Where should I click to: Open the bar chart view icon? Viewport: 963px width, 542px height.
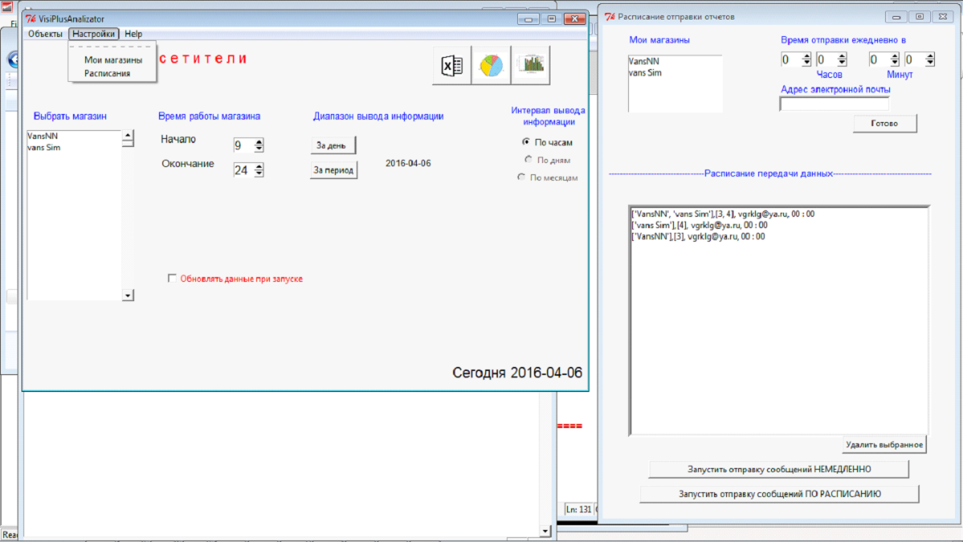pos(530,66)
